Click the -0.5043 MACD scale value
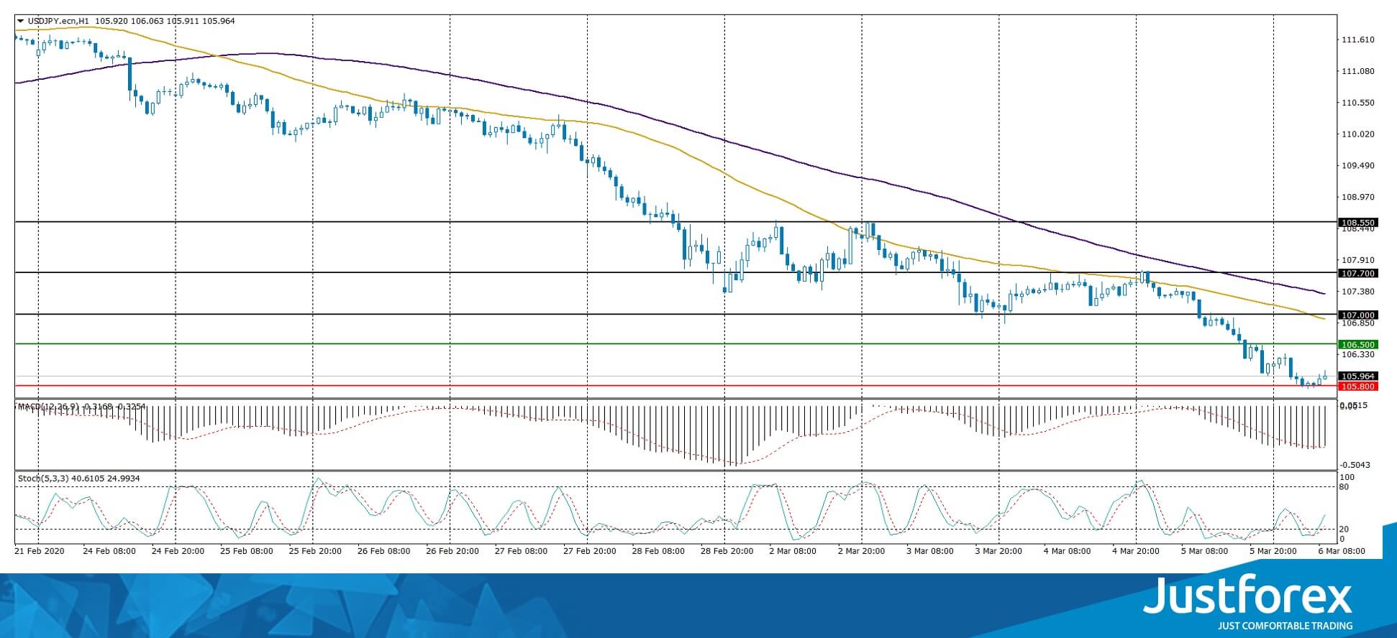The height and width of the screenshot is (638, 1397). (1355, 465)
